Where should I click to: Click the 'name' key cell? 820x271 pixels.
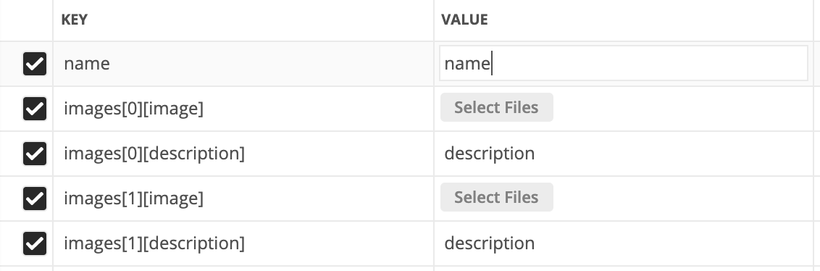(x=243, y=64)
